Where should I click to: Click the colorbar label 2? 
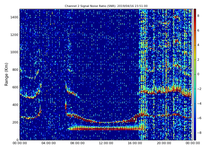pos(198,60)
